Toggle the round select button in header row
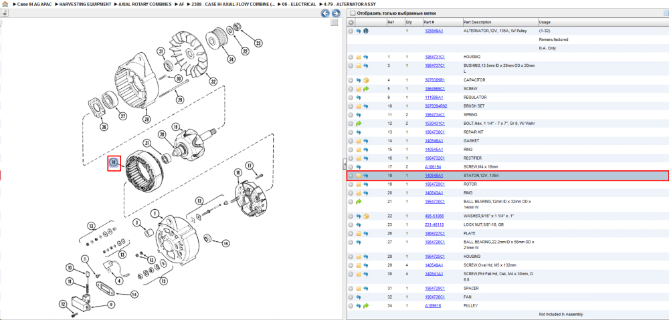This screenshot has height=320, width=669. (x=351, y=22)
